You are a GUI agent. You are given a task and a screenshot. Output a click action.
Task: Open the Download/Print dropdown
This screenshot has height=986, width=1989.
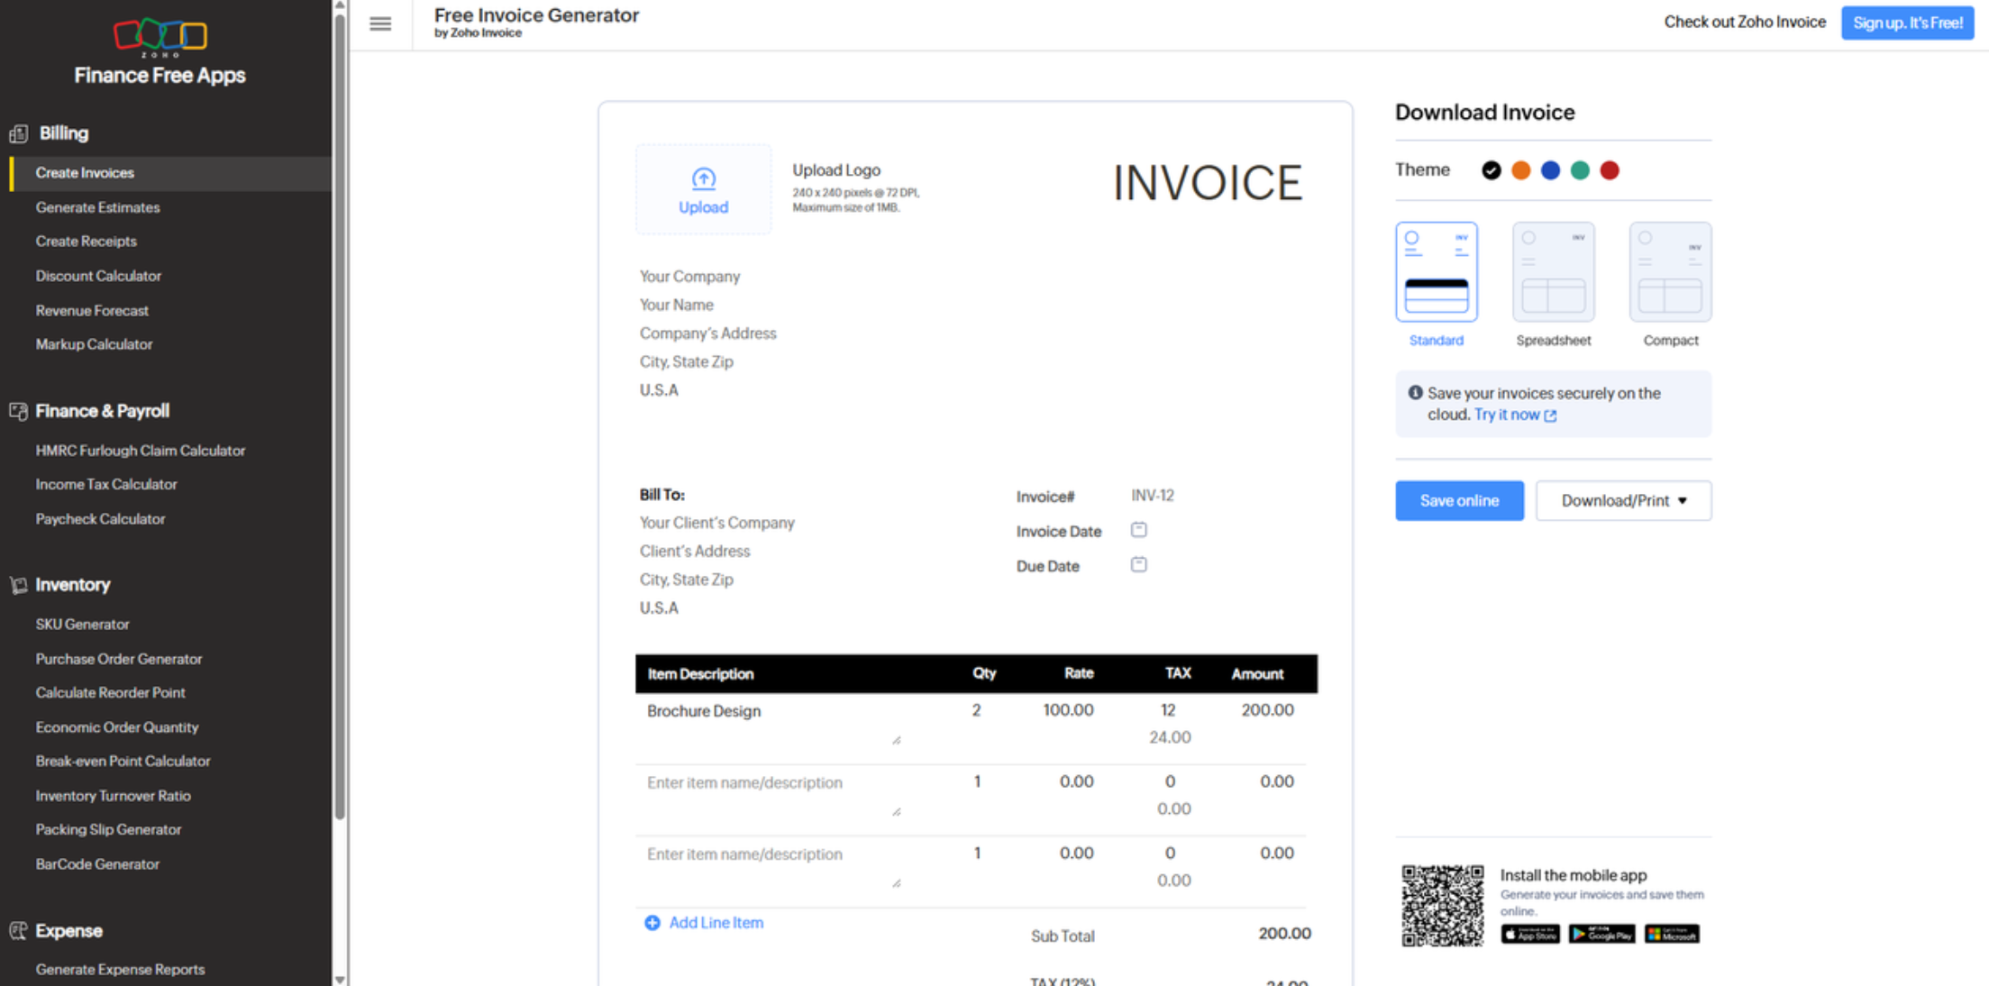click(x=1622, y=500)
